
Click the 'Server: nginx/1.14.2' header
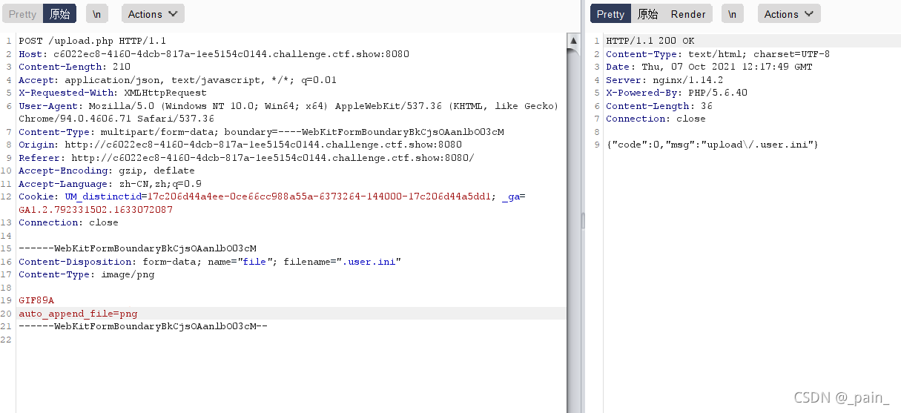click(x=664, y=80)
